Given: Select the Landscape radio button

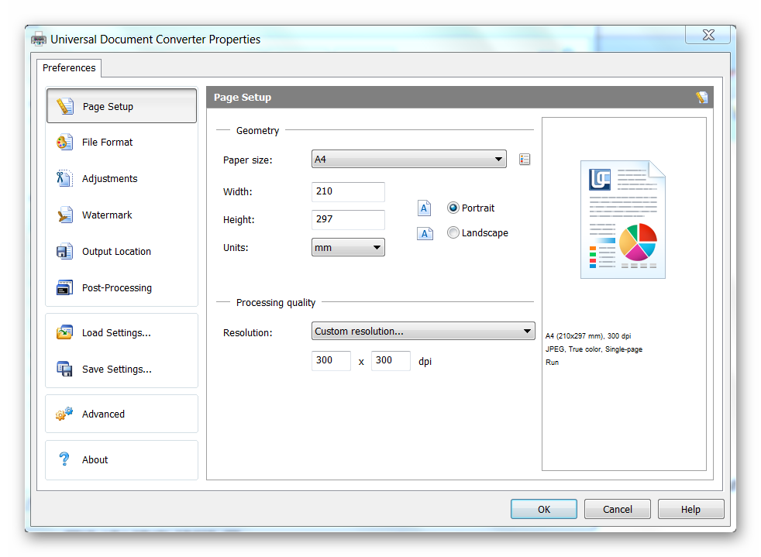Looking at the screenshot, I should pyautogui.click(x=453, y=232).
